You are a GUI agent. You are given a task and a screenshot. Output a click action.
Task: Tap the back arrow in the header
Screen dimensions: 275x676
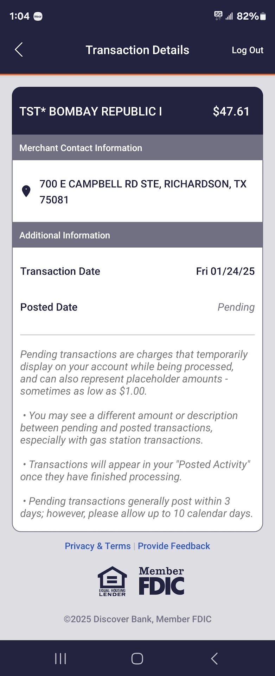pyautogui.click(x=19, y=50)
